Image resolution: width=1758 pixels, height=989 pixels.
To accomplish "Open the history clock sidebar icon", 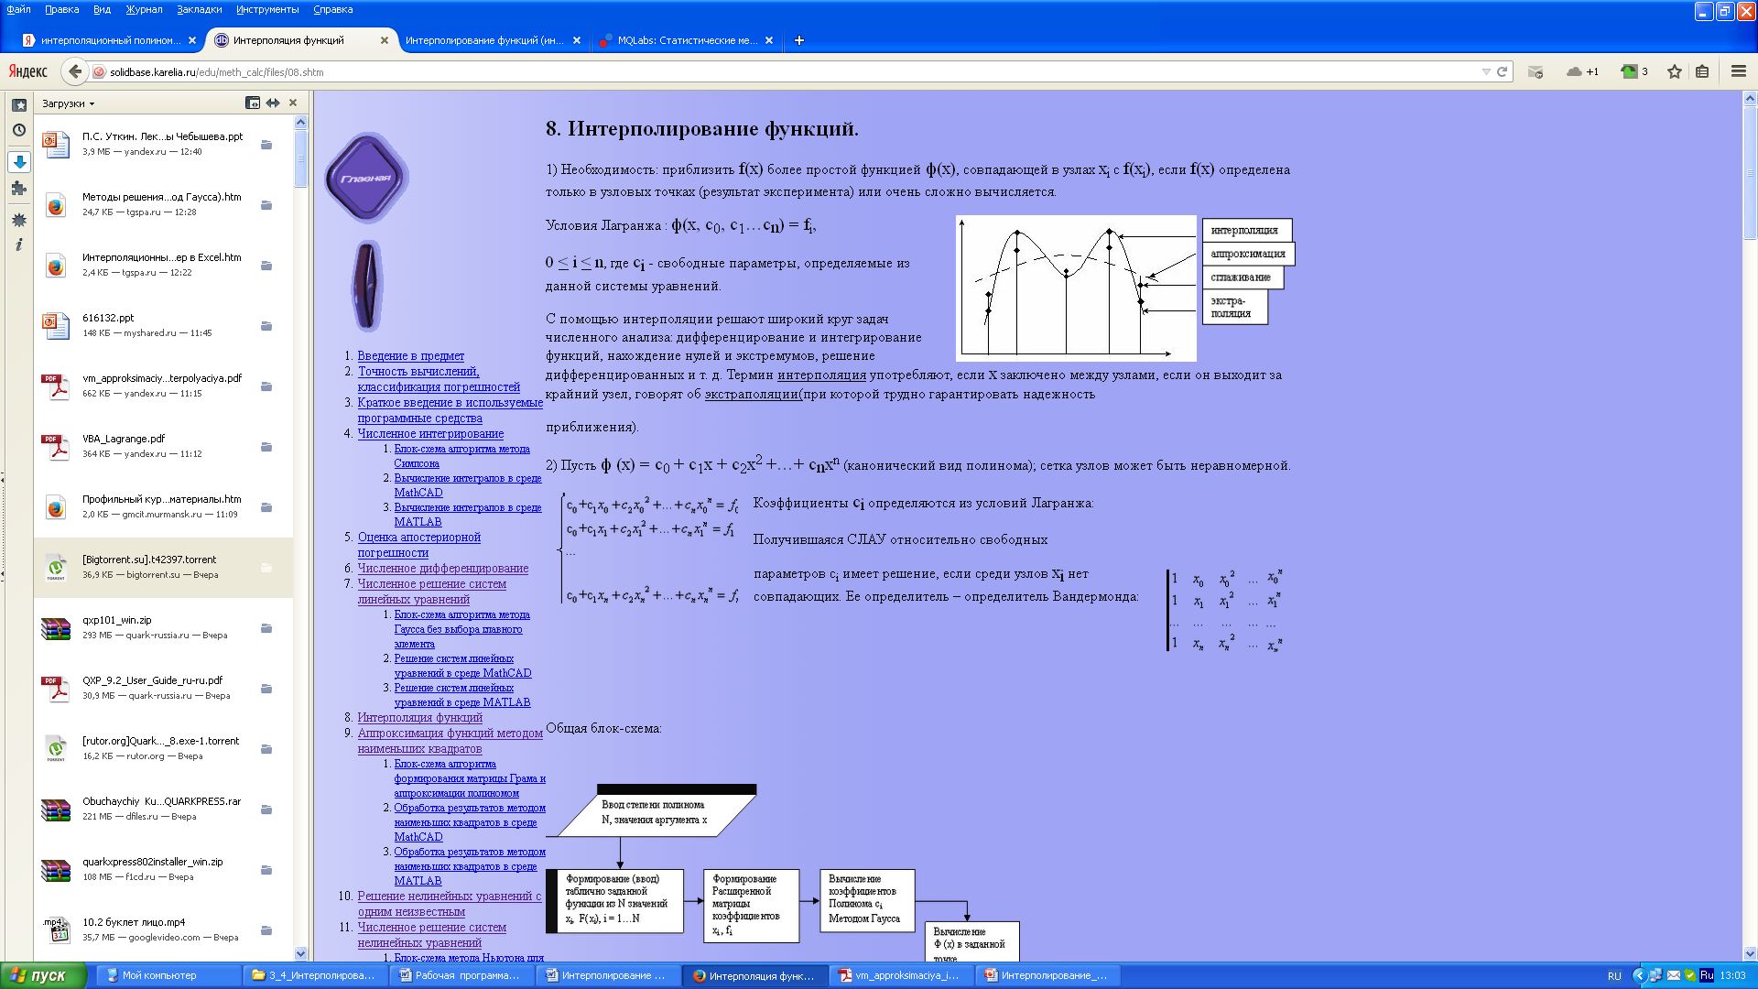I will click(18, 130).
